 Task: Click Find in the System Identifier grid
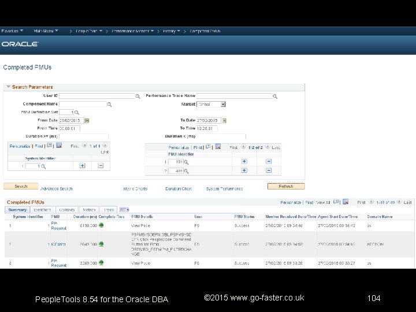(x=39, y=146)
